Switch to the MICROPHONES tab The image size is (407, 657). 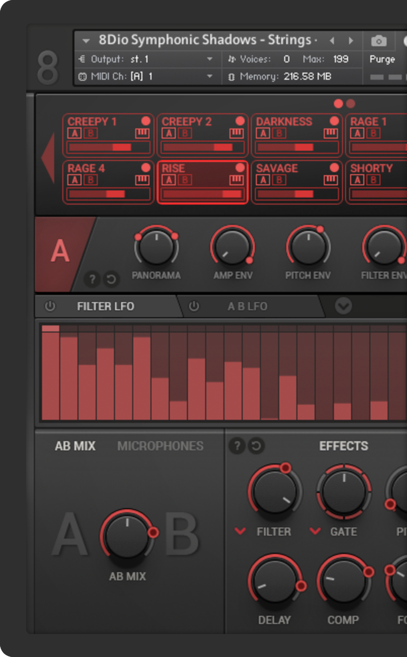point(160,446)
